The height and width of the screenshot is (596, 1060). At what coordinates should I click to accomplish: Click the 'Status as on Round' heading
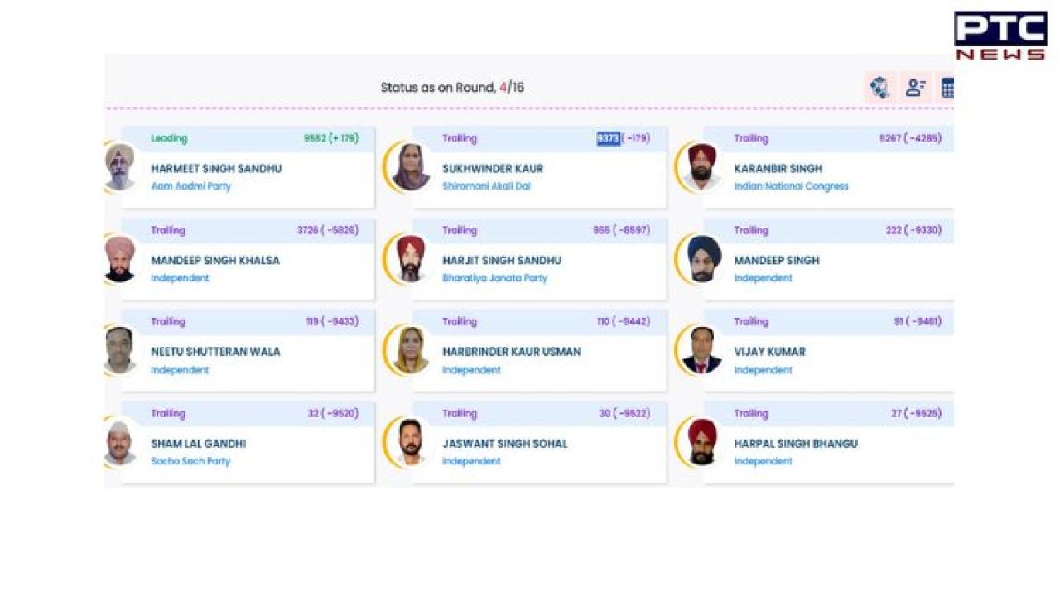pos(452,88)
